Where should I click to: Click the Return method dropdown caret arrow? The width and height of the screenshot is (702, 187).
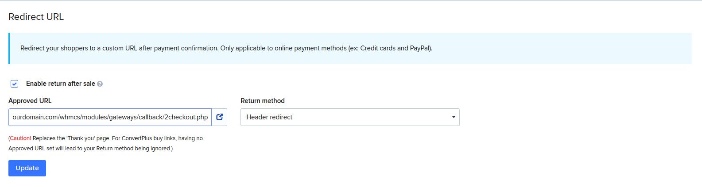[x=454, y=117]
